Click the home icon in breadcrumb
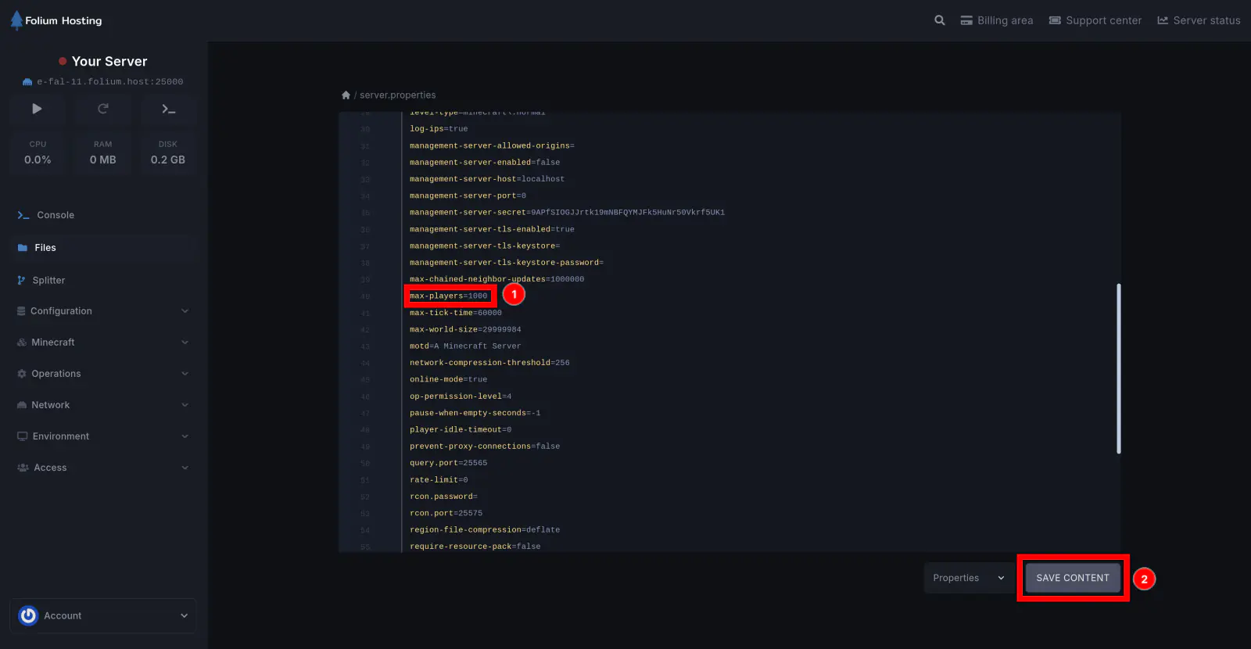The image size is (1251, 649). click(x=346, y=95)
